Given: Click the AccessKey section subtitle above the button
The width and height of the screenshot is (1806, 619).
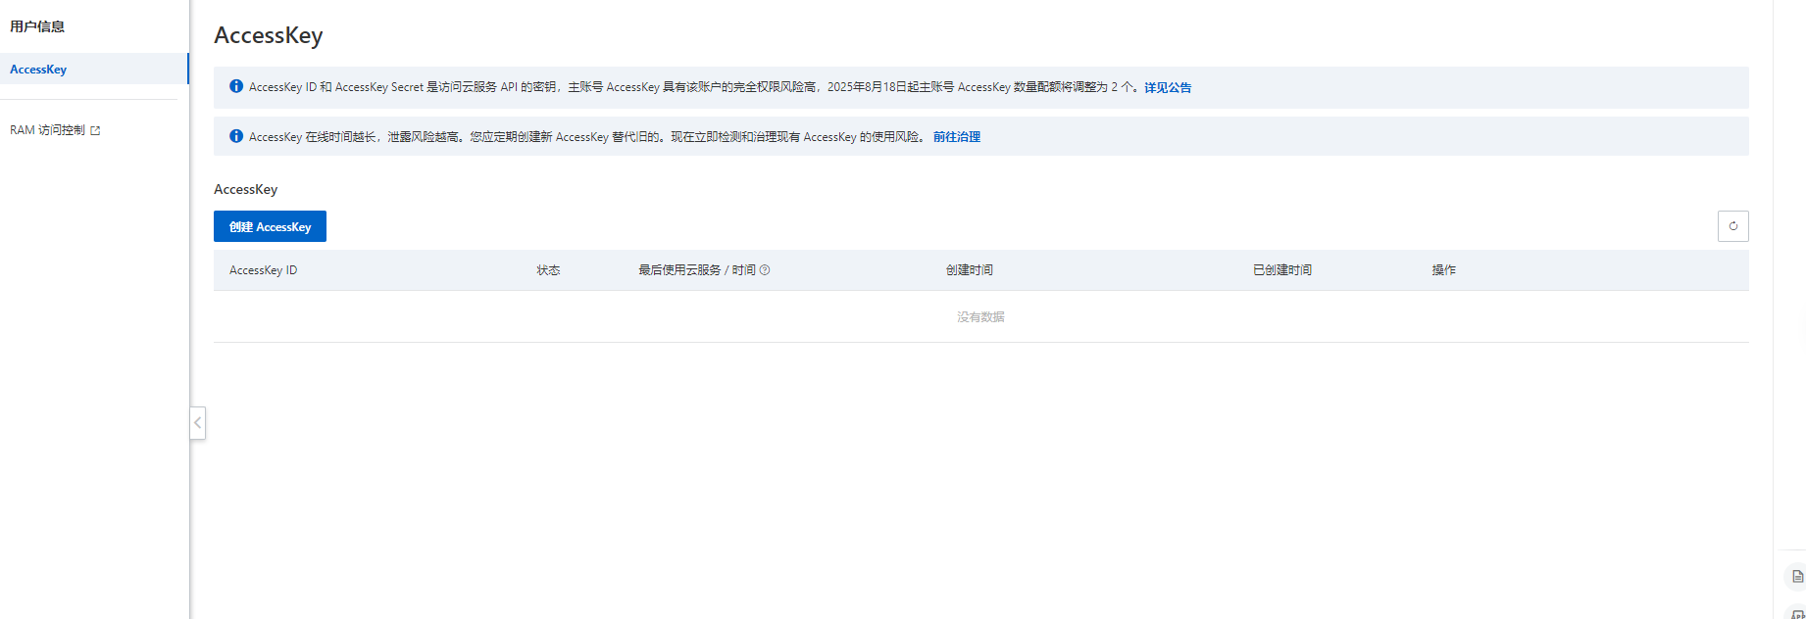Looking at the screenshot, I should point(245,189).
